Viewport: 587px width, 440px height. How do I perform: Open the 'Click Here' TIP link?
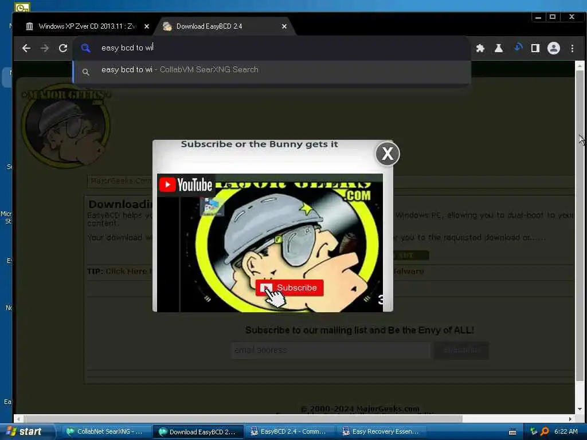126,271
